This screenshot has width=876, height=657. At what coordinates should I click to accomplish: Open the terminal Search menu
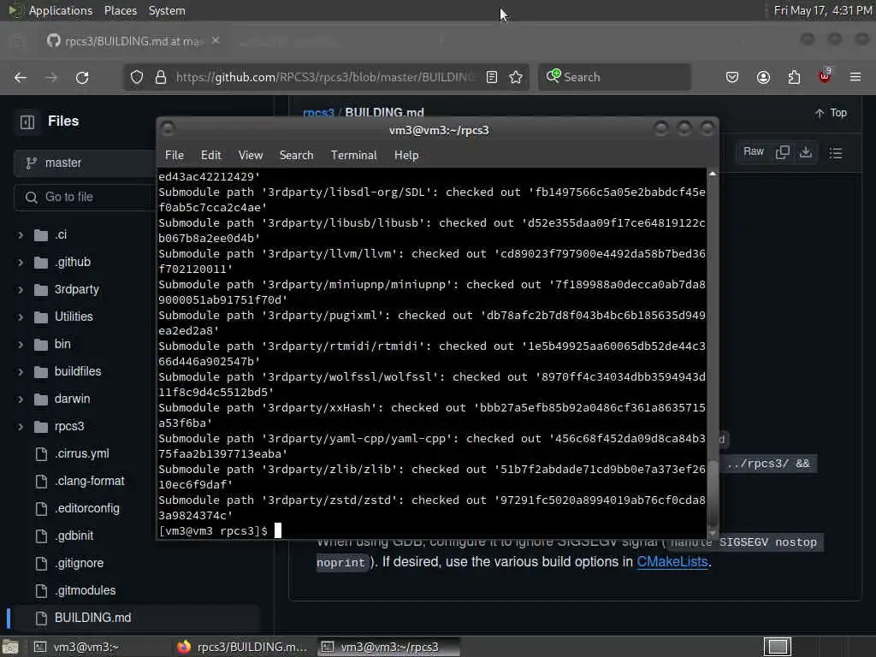(296, 156)
